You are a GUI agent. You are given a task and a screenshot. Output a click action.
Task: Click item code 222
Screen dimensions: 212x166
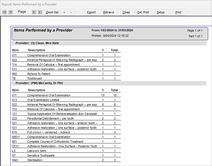coord(14,119)
